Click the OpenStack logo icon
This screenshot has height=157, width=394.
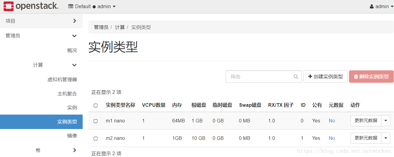9,6
